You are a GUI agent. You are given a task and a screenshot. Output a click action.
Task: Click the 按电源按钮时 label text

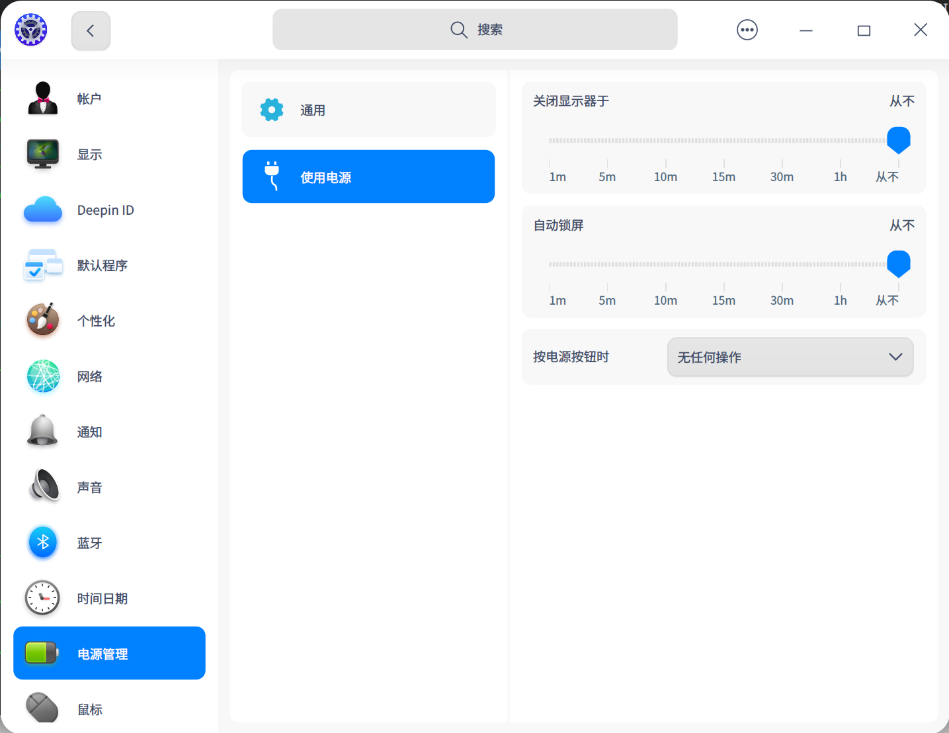point(571,357)
